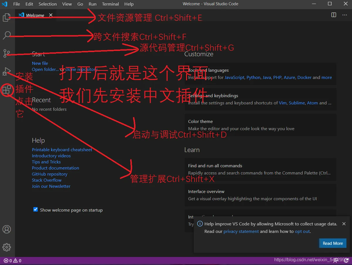This screenshot has width=352, height=265.
Task: Open GitHub repository link
Action: tap(50, 174)
